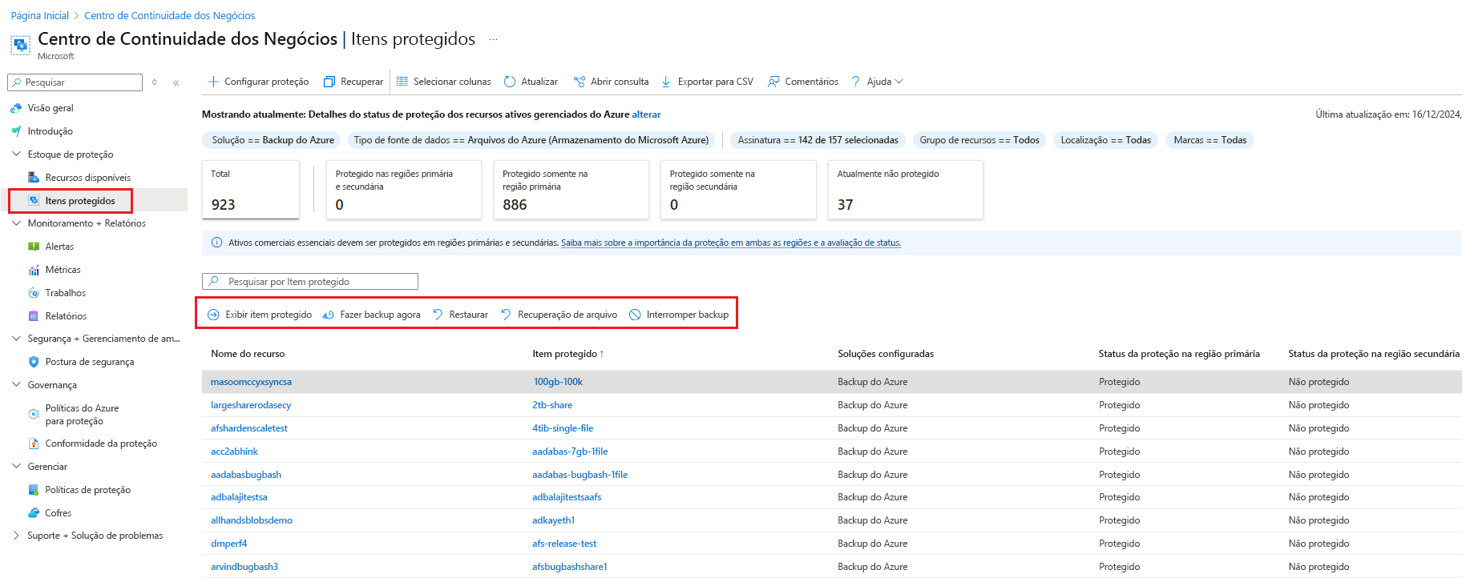The height and width of the screenshot is (578, 1470).
Task: Click Interromper backup action
Action: coord(679,315)
